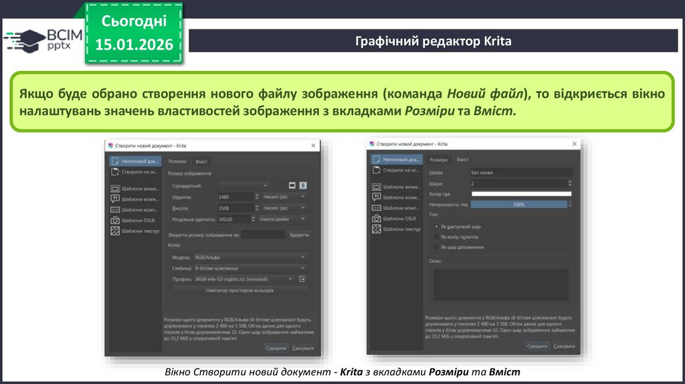Click the import profile icon next to Профіль
This screenshot has width=685, height=384.
[302, 279]
